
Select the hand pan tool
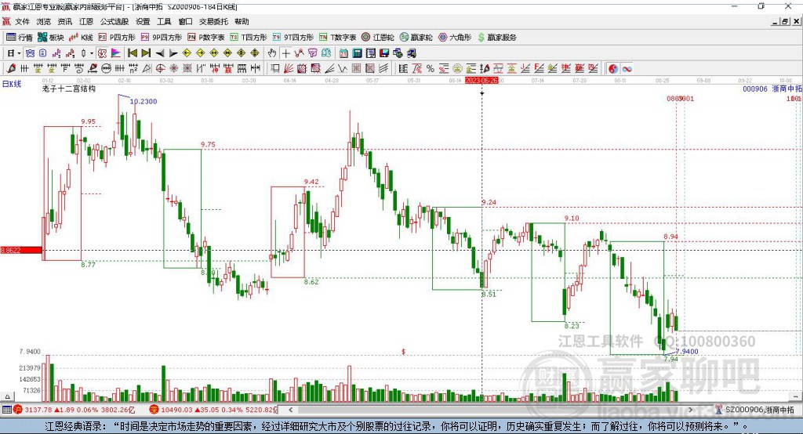click(x=272, y=53)
